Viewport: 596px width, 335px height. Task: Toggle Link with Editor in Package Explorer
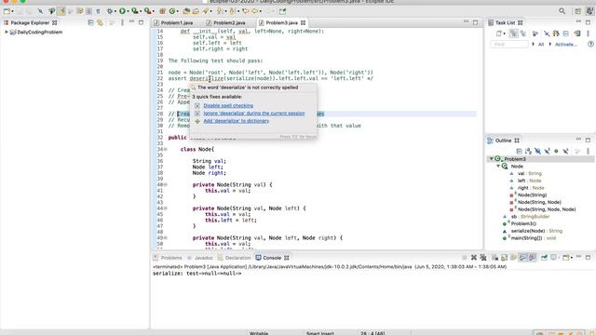tap(100, 22)
